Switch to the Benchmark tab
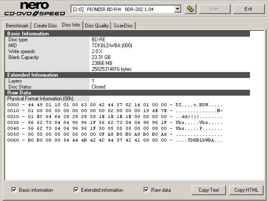 tap(17, 26)
